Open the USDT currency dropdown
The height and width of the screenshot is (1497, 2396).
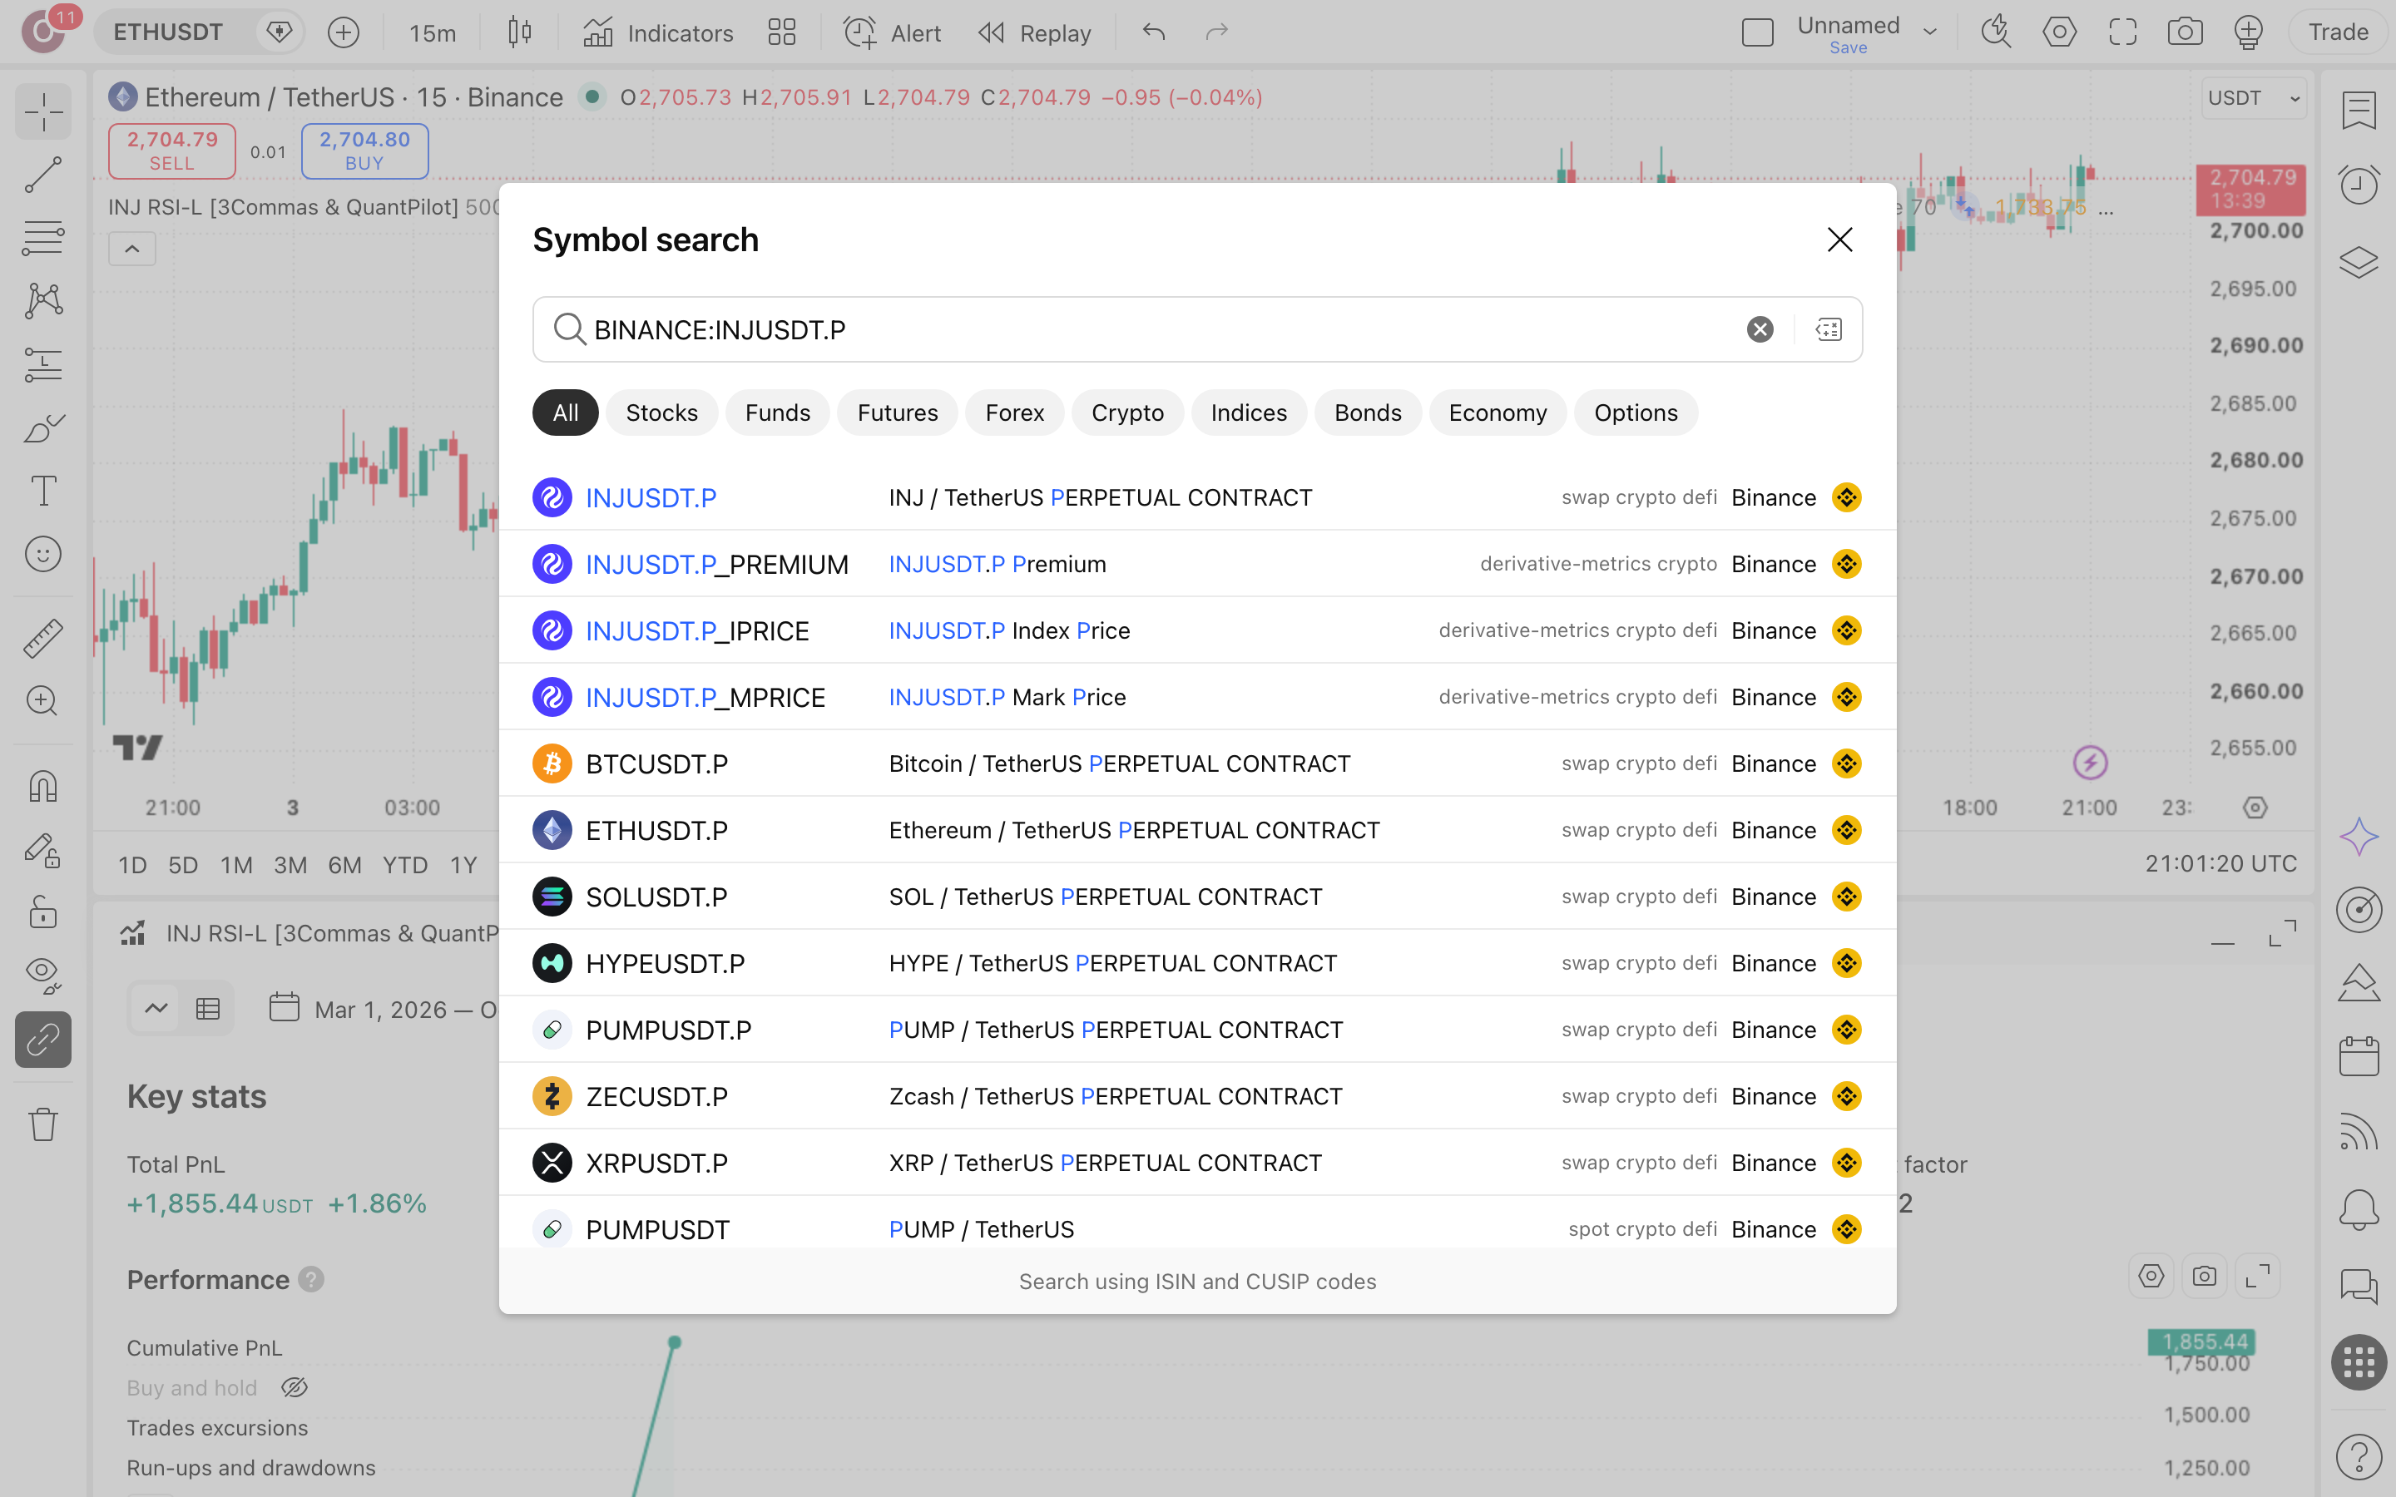click(x=2254, y=98)
